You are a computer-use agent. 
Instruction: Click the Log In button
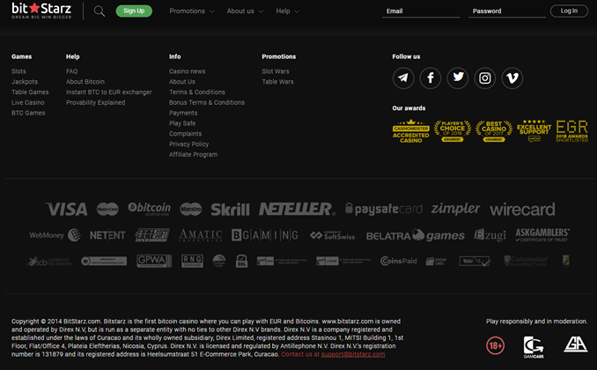(569, 11)
